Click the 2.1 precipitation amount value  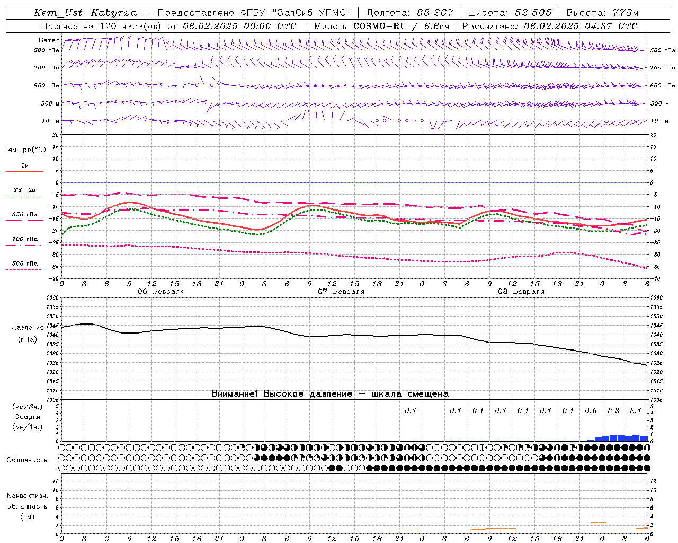636,410
